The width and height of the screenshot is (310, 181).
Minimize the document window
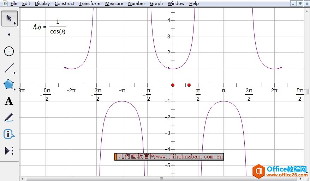[293, 4]
